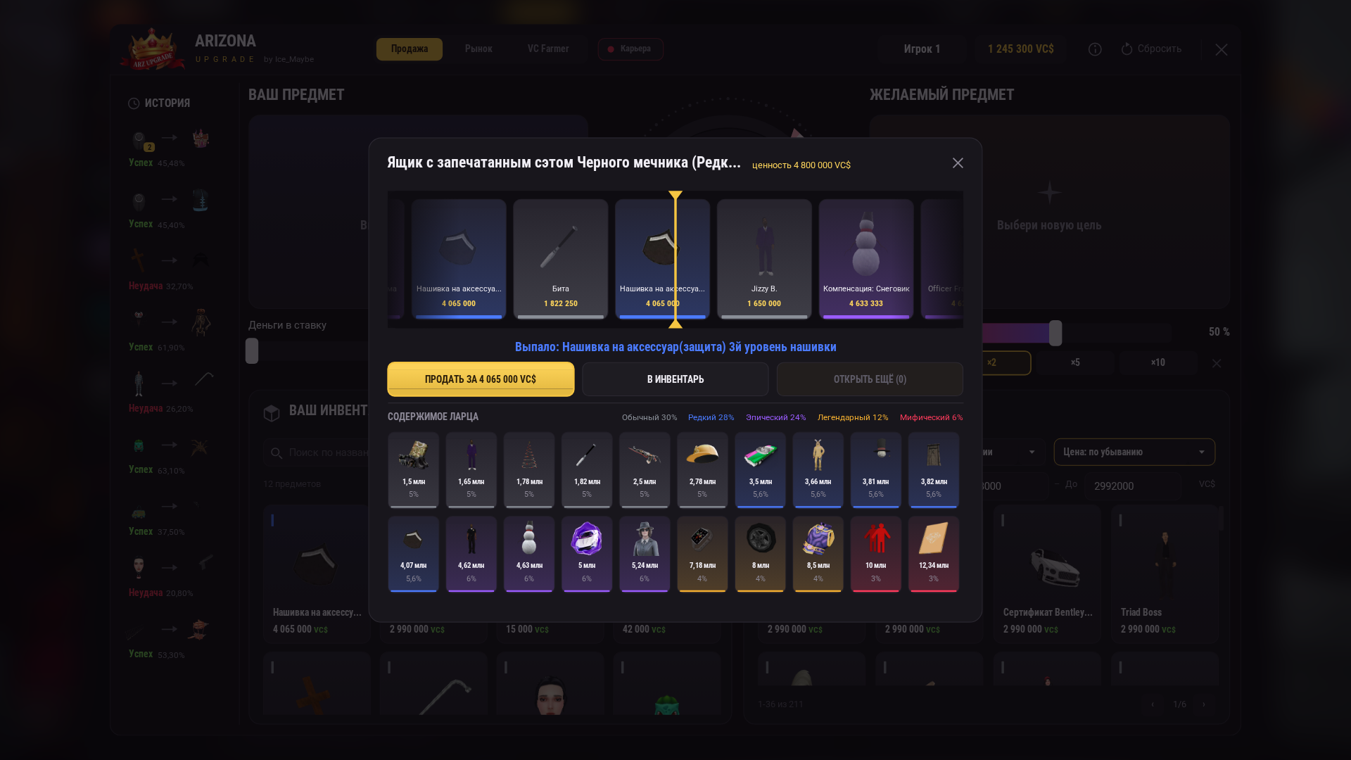Select the 1,65 млн purple suit item
The image size is (1351, 760).
[471, 470]
